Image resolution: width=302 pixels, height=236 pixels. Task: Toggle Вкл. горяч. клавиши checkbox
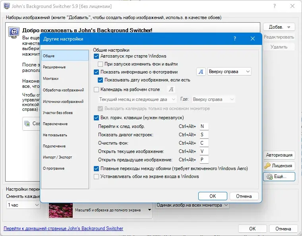point(96,118)
